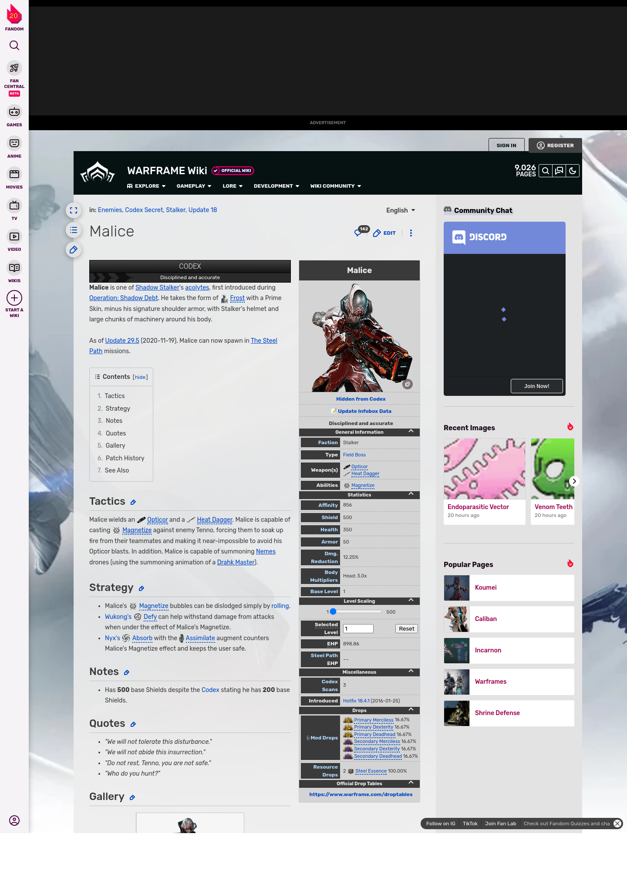Expand page to full width

[74, 210]
